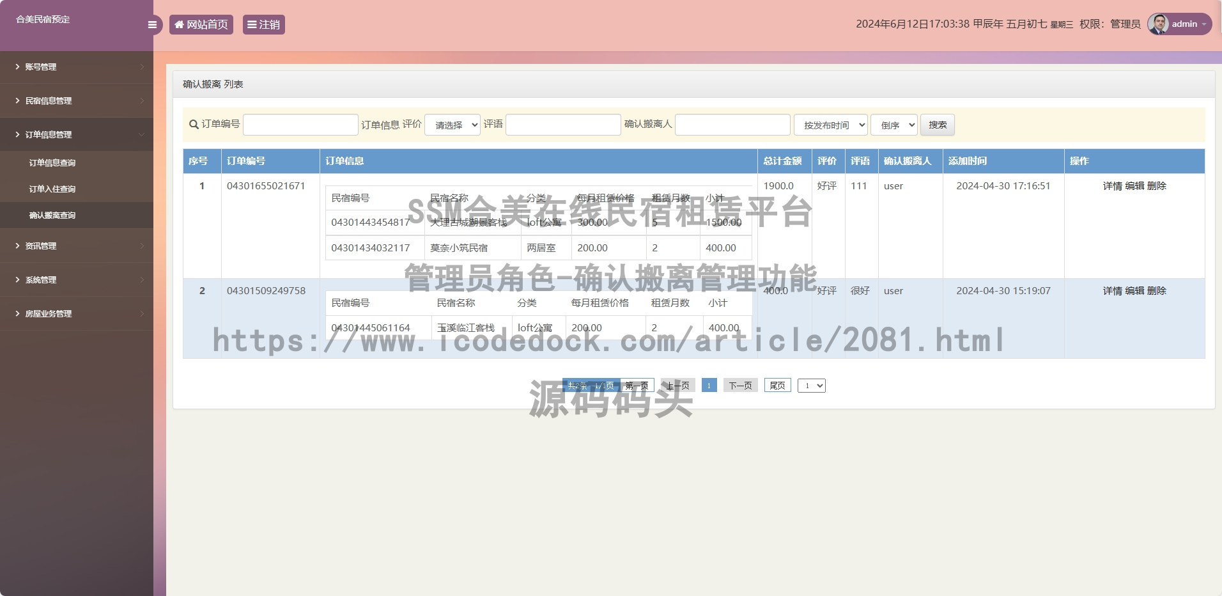
Task: Click order number 04301509249758 cell
Action: click(x=266, y=291)
